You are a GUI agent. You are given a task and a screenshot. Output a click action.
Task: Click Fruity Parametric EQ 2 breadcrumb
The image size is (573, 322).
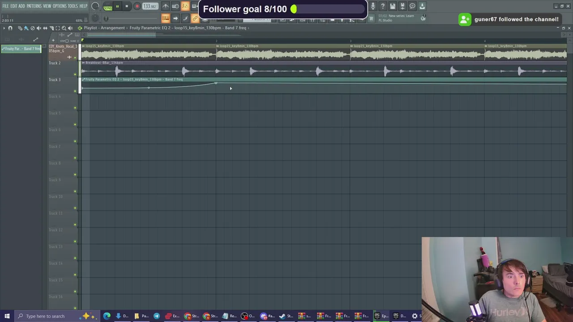click(x=150, y=28)
